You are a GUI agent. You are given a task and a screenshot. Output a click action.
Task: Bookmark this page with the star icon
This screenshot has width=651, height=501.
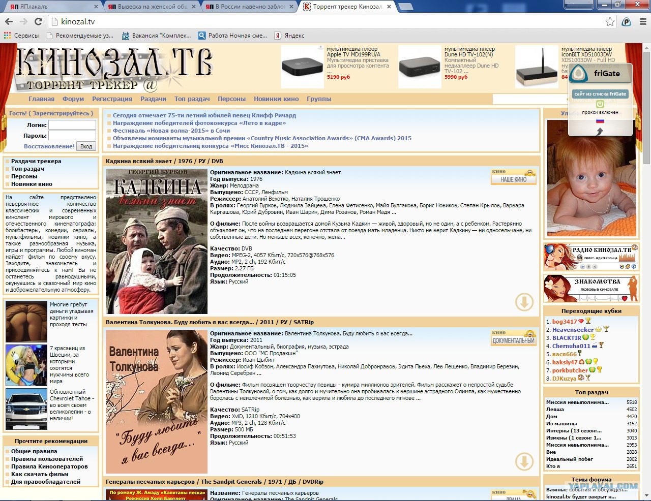coord(610,22)
